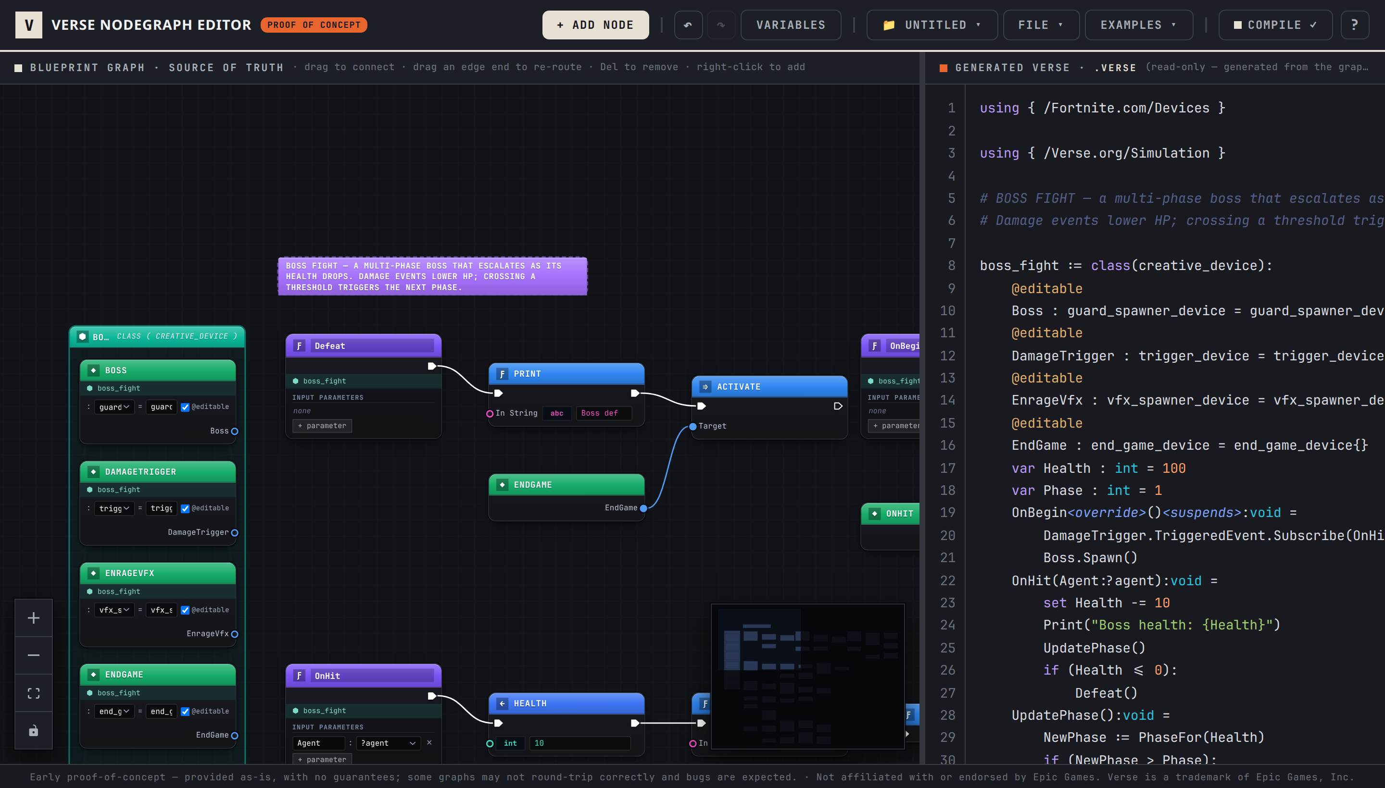Viewport: 1385px width, 788px height.
Task: Click the function icon on Defeat node
Action: pyautogui.click(x=299, y=345)
